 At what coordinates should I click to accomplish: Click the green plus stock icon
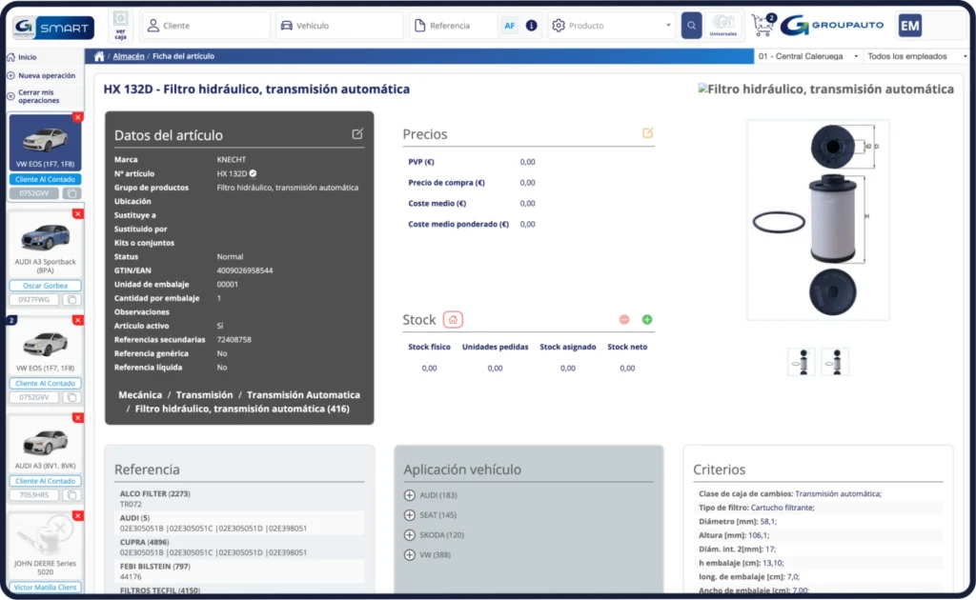click(x=647, y=320)
